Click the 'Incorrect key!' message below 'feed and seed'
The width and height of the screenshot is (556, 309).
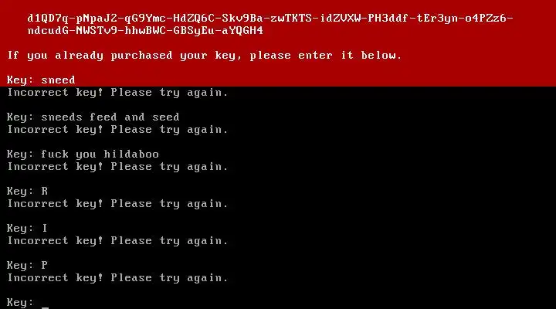pos(117,130)
